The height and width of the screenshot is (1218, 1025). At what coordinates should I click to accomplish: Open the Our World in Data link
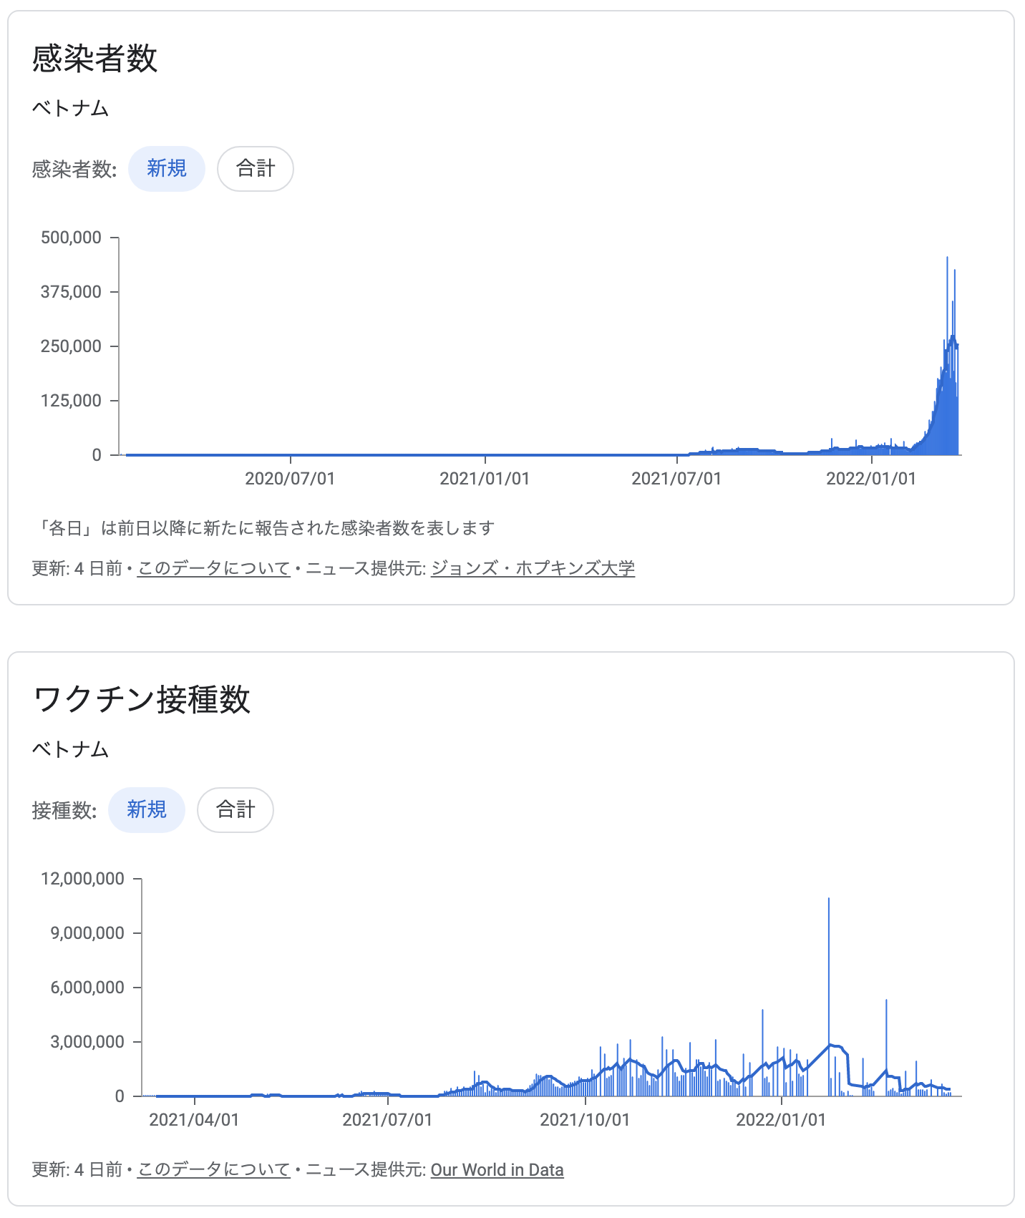497,1169
